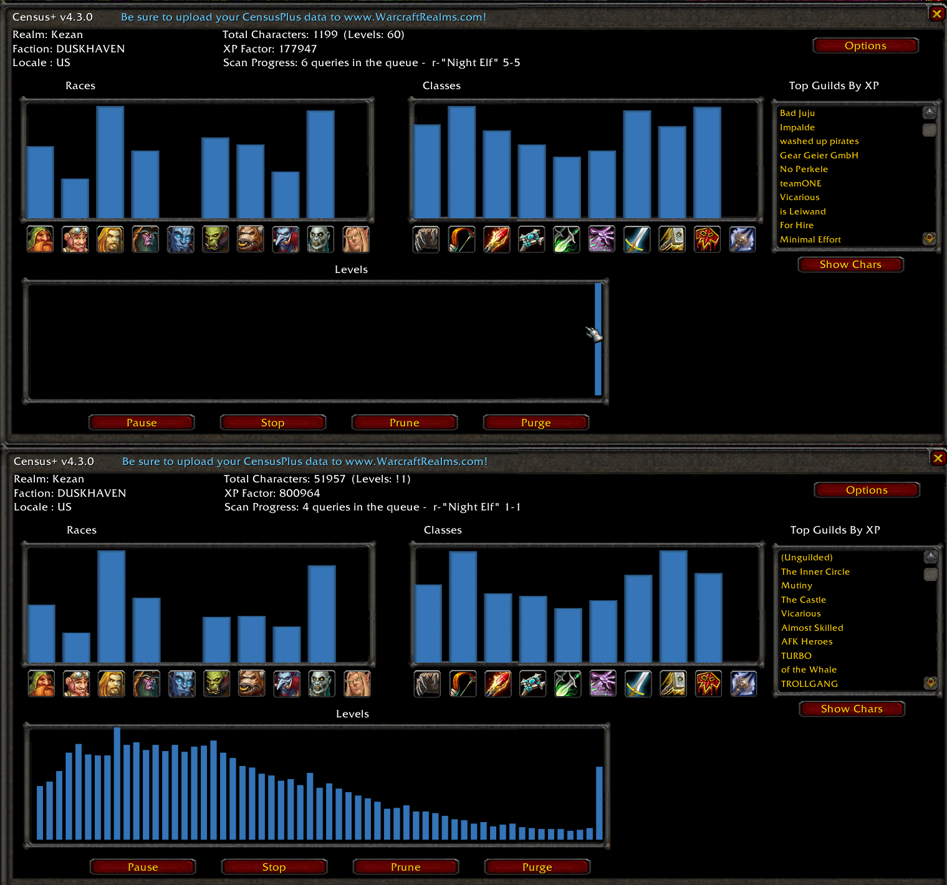Select the Warlock purple hand icon in the 51957-character window
The image size is (947, 885).
click(x=603, y=684)
